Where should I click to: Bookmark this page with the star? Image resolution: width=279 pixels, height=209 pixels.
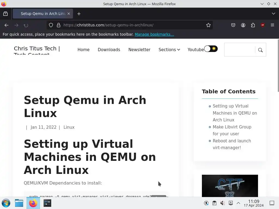pos(208,25)
